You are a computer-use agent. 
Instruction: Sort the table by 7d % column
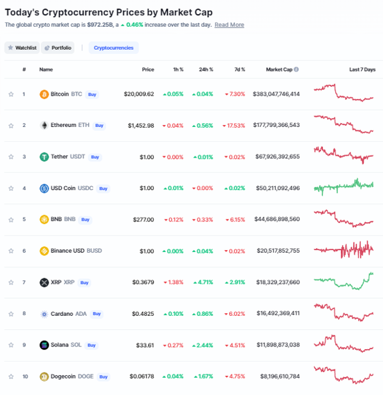[239, 70]
